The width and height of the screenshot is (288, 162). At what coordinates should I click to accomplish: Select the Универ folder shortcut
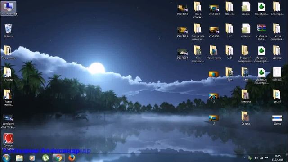(8, 74)
